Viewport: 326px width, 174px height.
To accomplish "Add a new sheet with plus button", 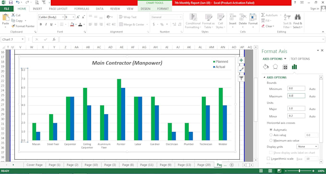I will click(232, 165).
